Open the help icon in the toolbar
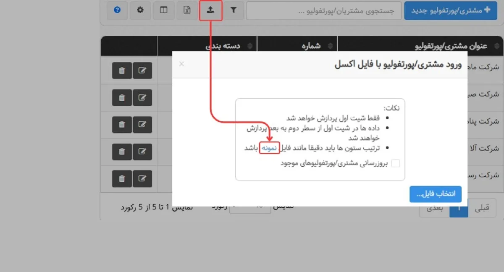The height and width of the screenshot is (272, 504). point(117,10)
